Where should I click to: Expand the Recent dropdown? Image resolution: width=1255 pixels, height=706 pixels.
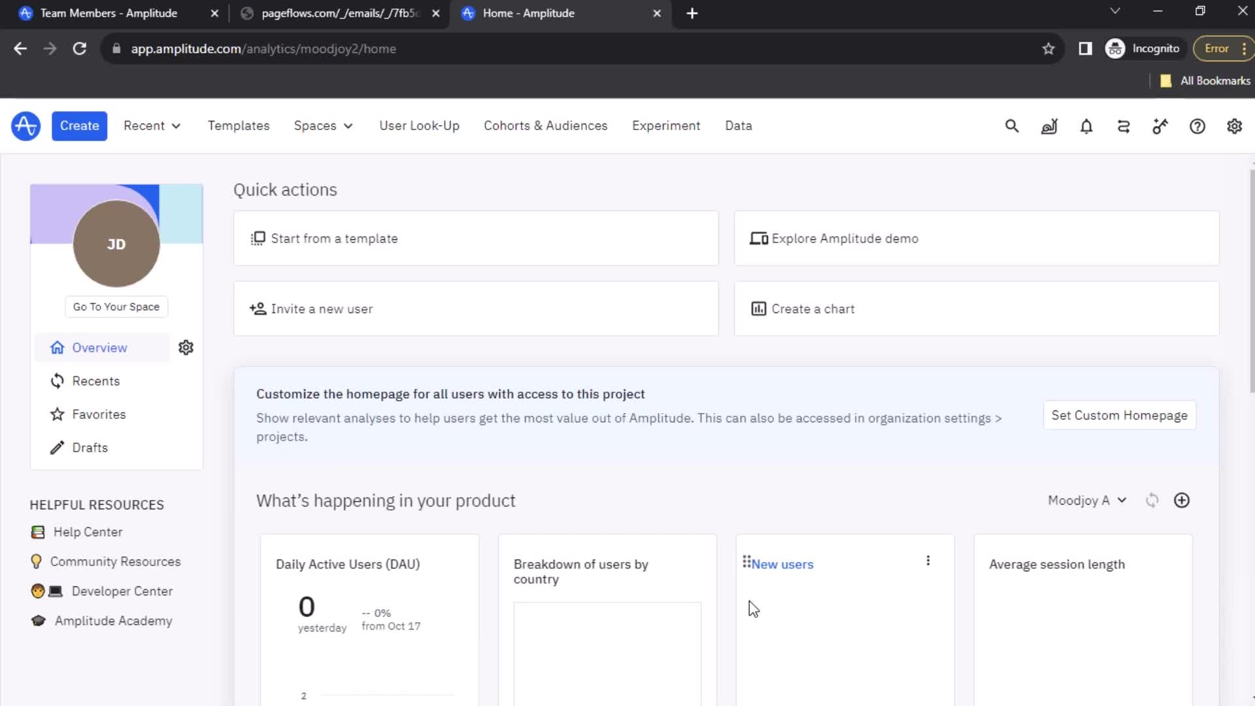tap(152, 126)
